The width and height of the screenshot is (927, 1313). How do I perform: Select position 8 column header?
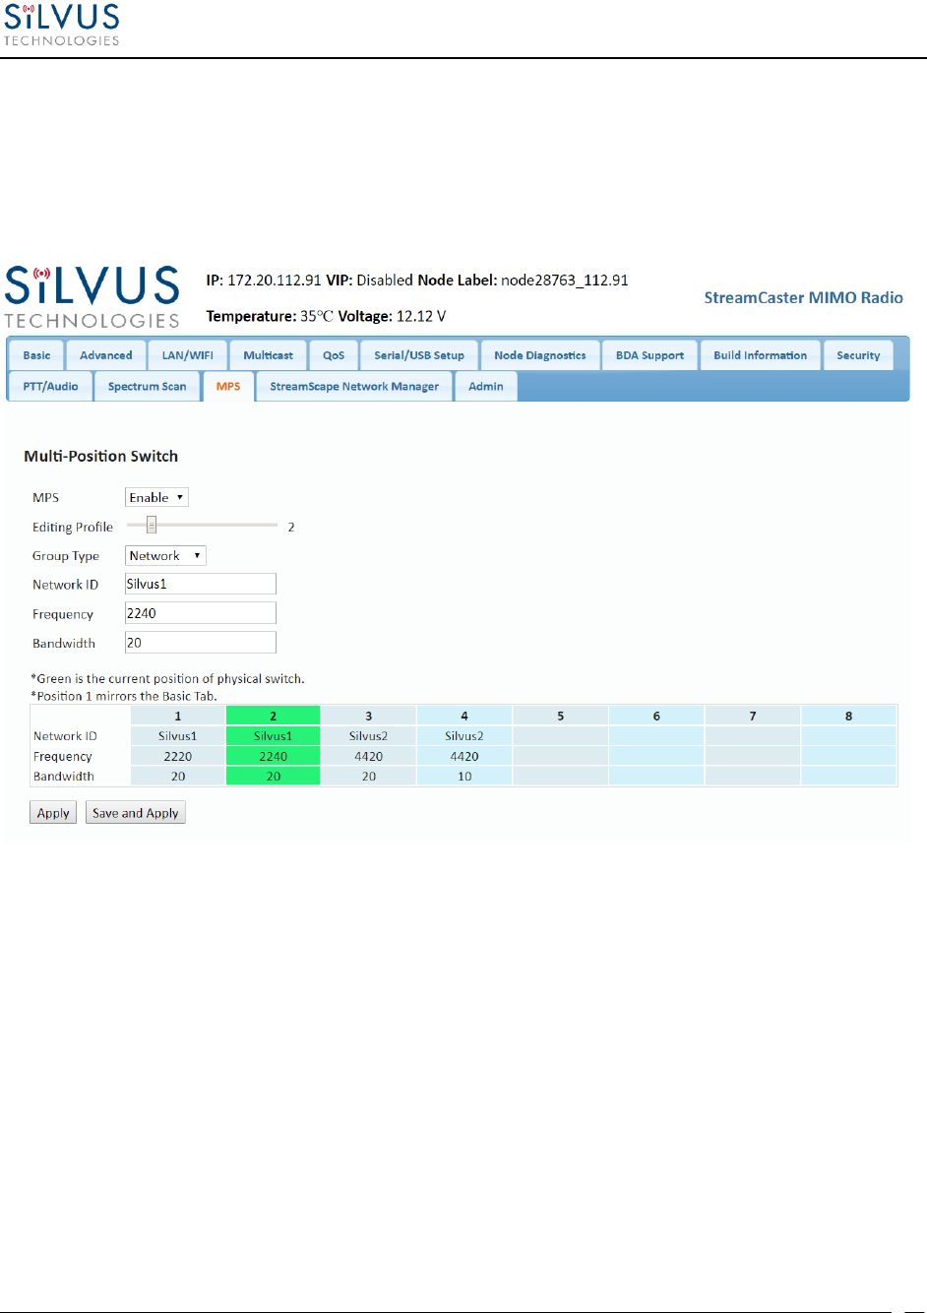click(848, 716)
